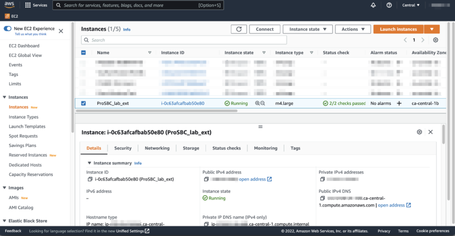This screenshot has width=455, height=236.
Task: Toggle the select-all instances checkbox
Action: coord(83,52)
